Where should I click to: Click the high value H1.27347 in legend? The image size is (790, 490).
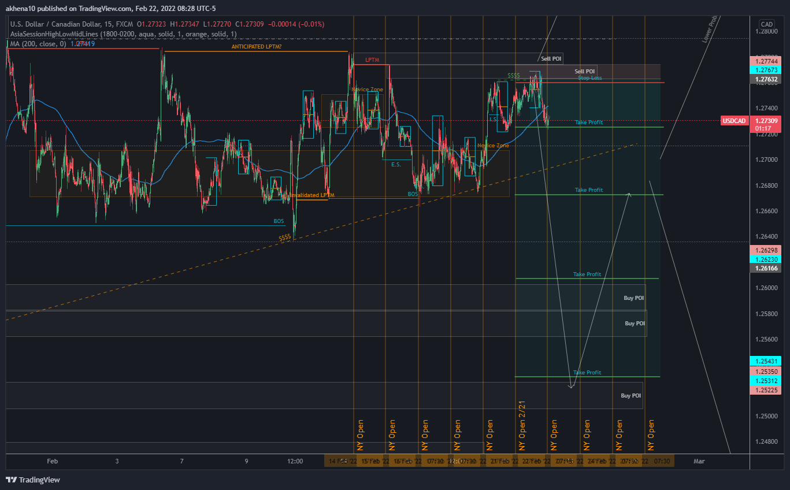click(184, 24)
